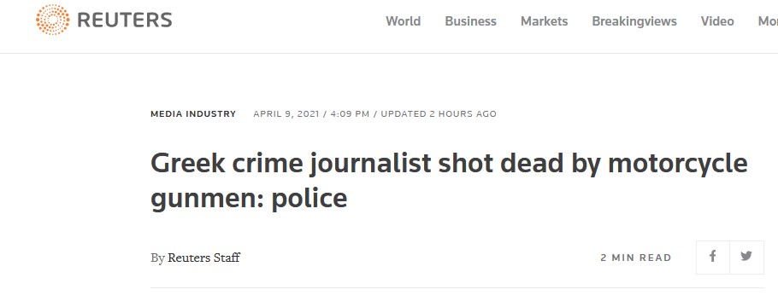This screenshot has height=307, width=778.
Task: Click the orange Reuters dotted-circle logo
Action: 53,20
